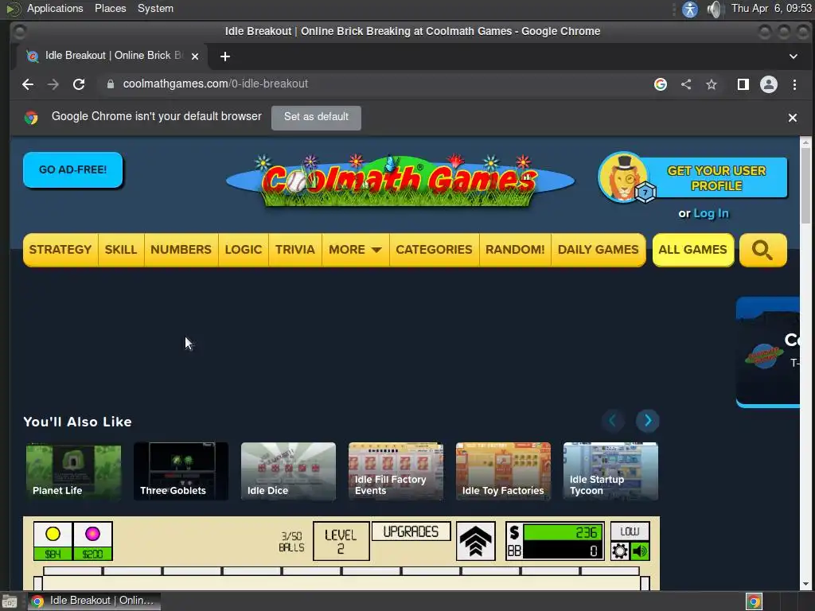The image size is (815, 611).
Task: Open Chrome three-dot menu
Action: pos(794,84)
